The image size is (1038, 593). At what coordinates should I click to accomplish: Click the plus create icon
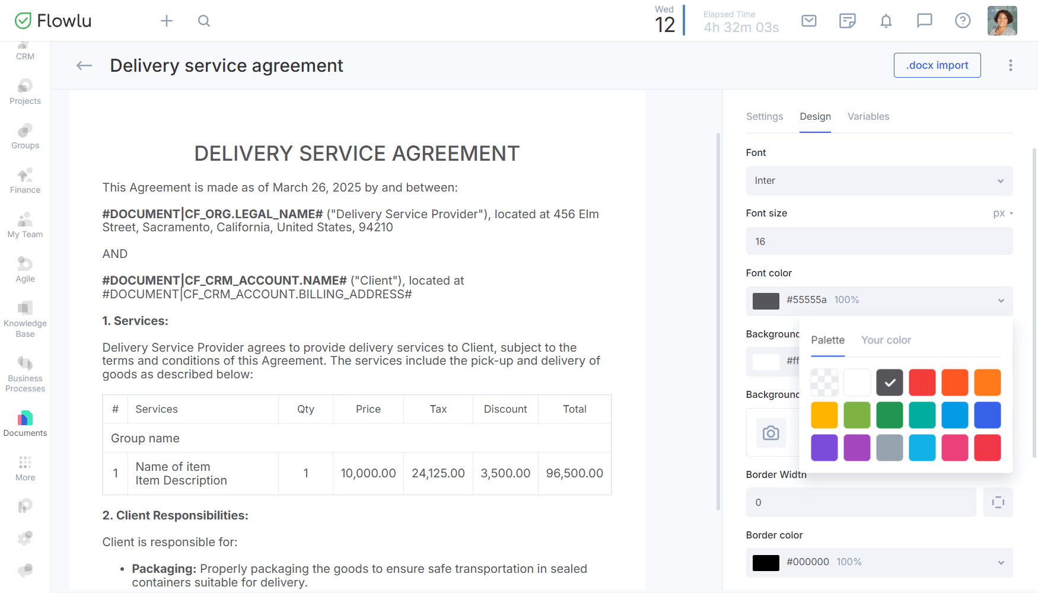pyautogui.click(x=167, y=21)
